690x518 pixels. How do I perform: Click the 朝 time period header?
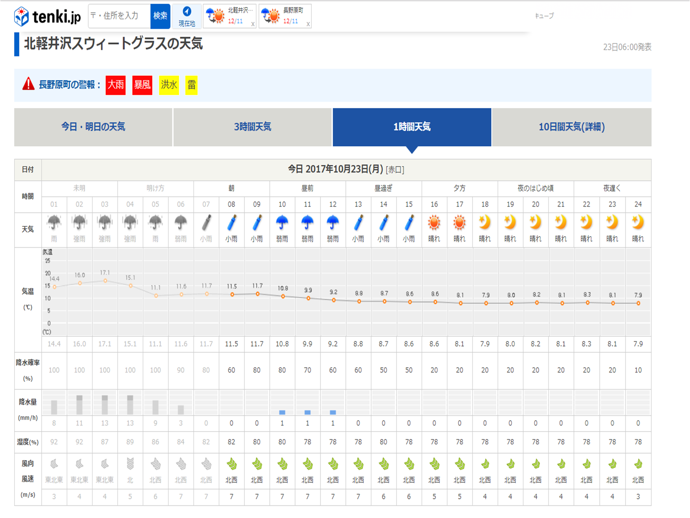click(x=231, y=188)
